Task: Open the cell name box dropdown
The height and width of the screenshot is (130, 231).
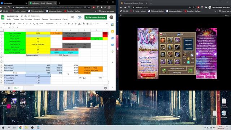Action: [9, 27]
